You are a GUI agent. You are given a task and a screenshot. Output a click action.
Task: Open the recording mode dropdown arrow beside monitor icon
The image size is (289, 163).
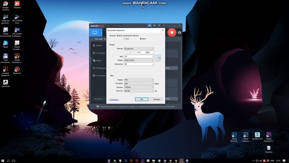[x=101, y=33]
